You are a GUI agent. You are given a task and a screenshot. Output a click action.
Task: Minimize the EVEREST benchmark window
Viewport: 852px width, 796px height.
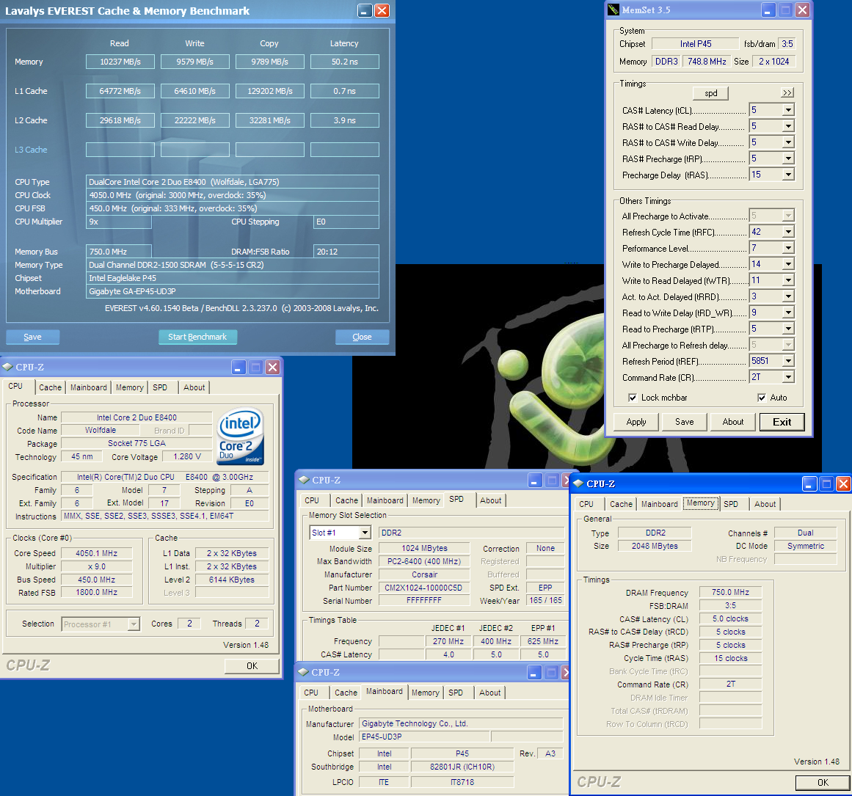point(365,10)
